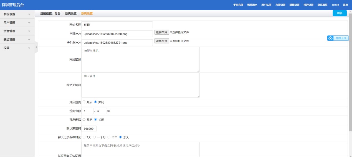This screenshot has height=157, width=352.
Task: Expand the 群组管理 sidebar menu
Action: (x=17, y=40)
